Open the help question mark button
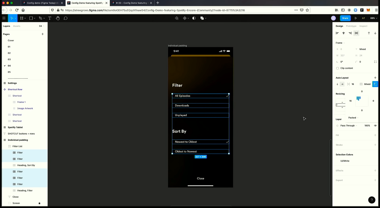380x208 pixels. [372, 200]
